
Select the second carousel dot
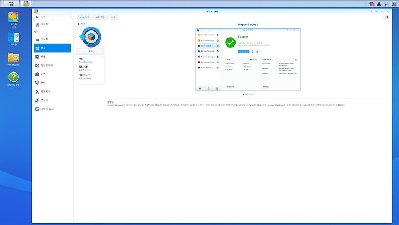[x=247, y=94]
